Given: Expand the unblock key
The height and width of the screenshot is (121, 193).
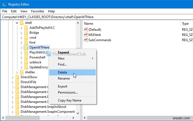Looking at the screenshot, I should 22,62.
